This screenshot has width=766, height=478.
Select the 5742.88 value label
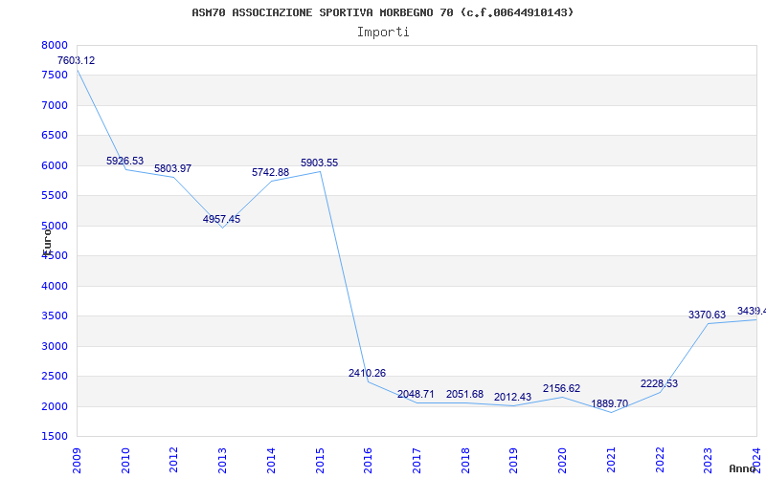[271, 173]
